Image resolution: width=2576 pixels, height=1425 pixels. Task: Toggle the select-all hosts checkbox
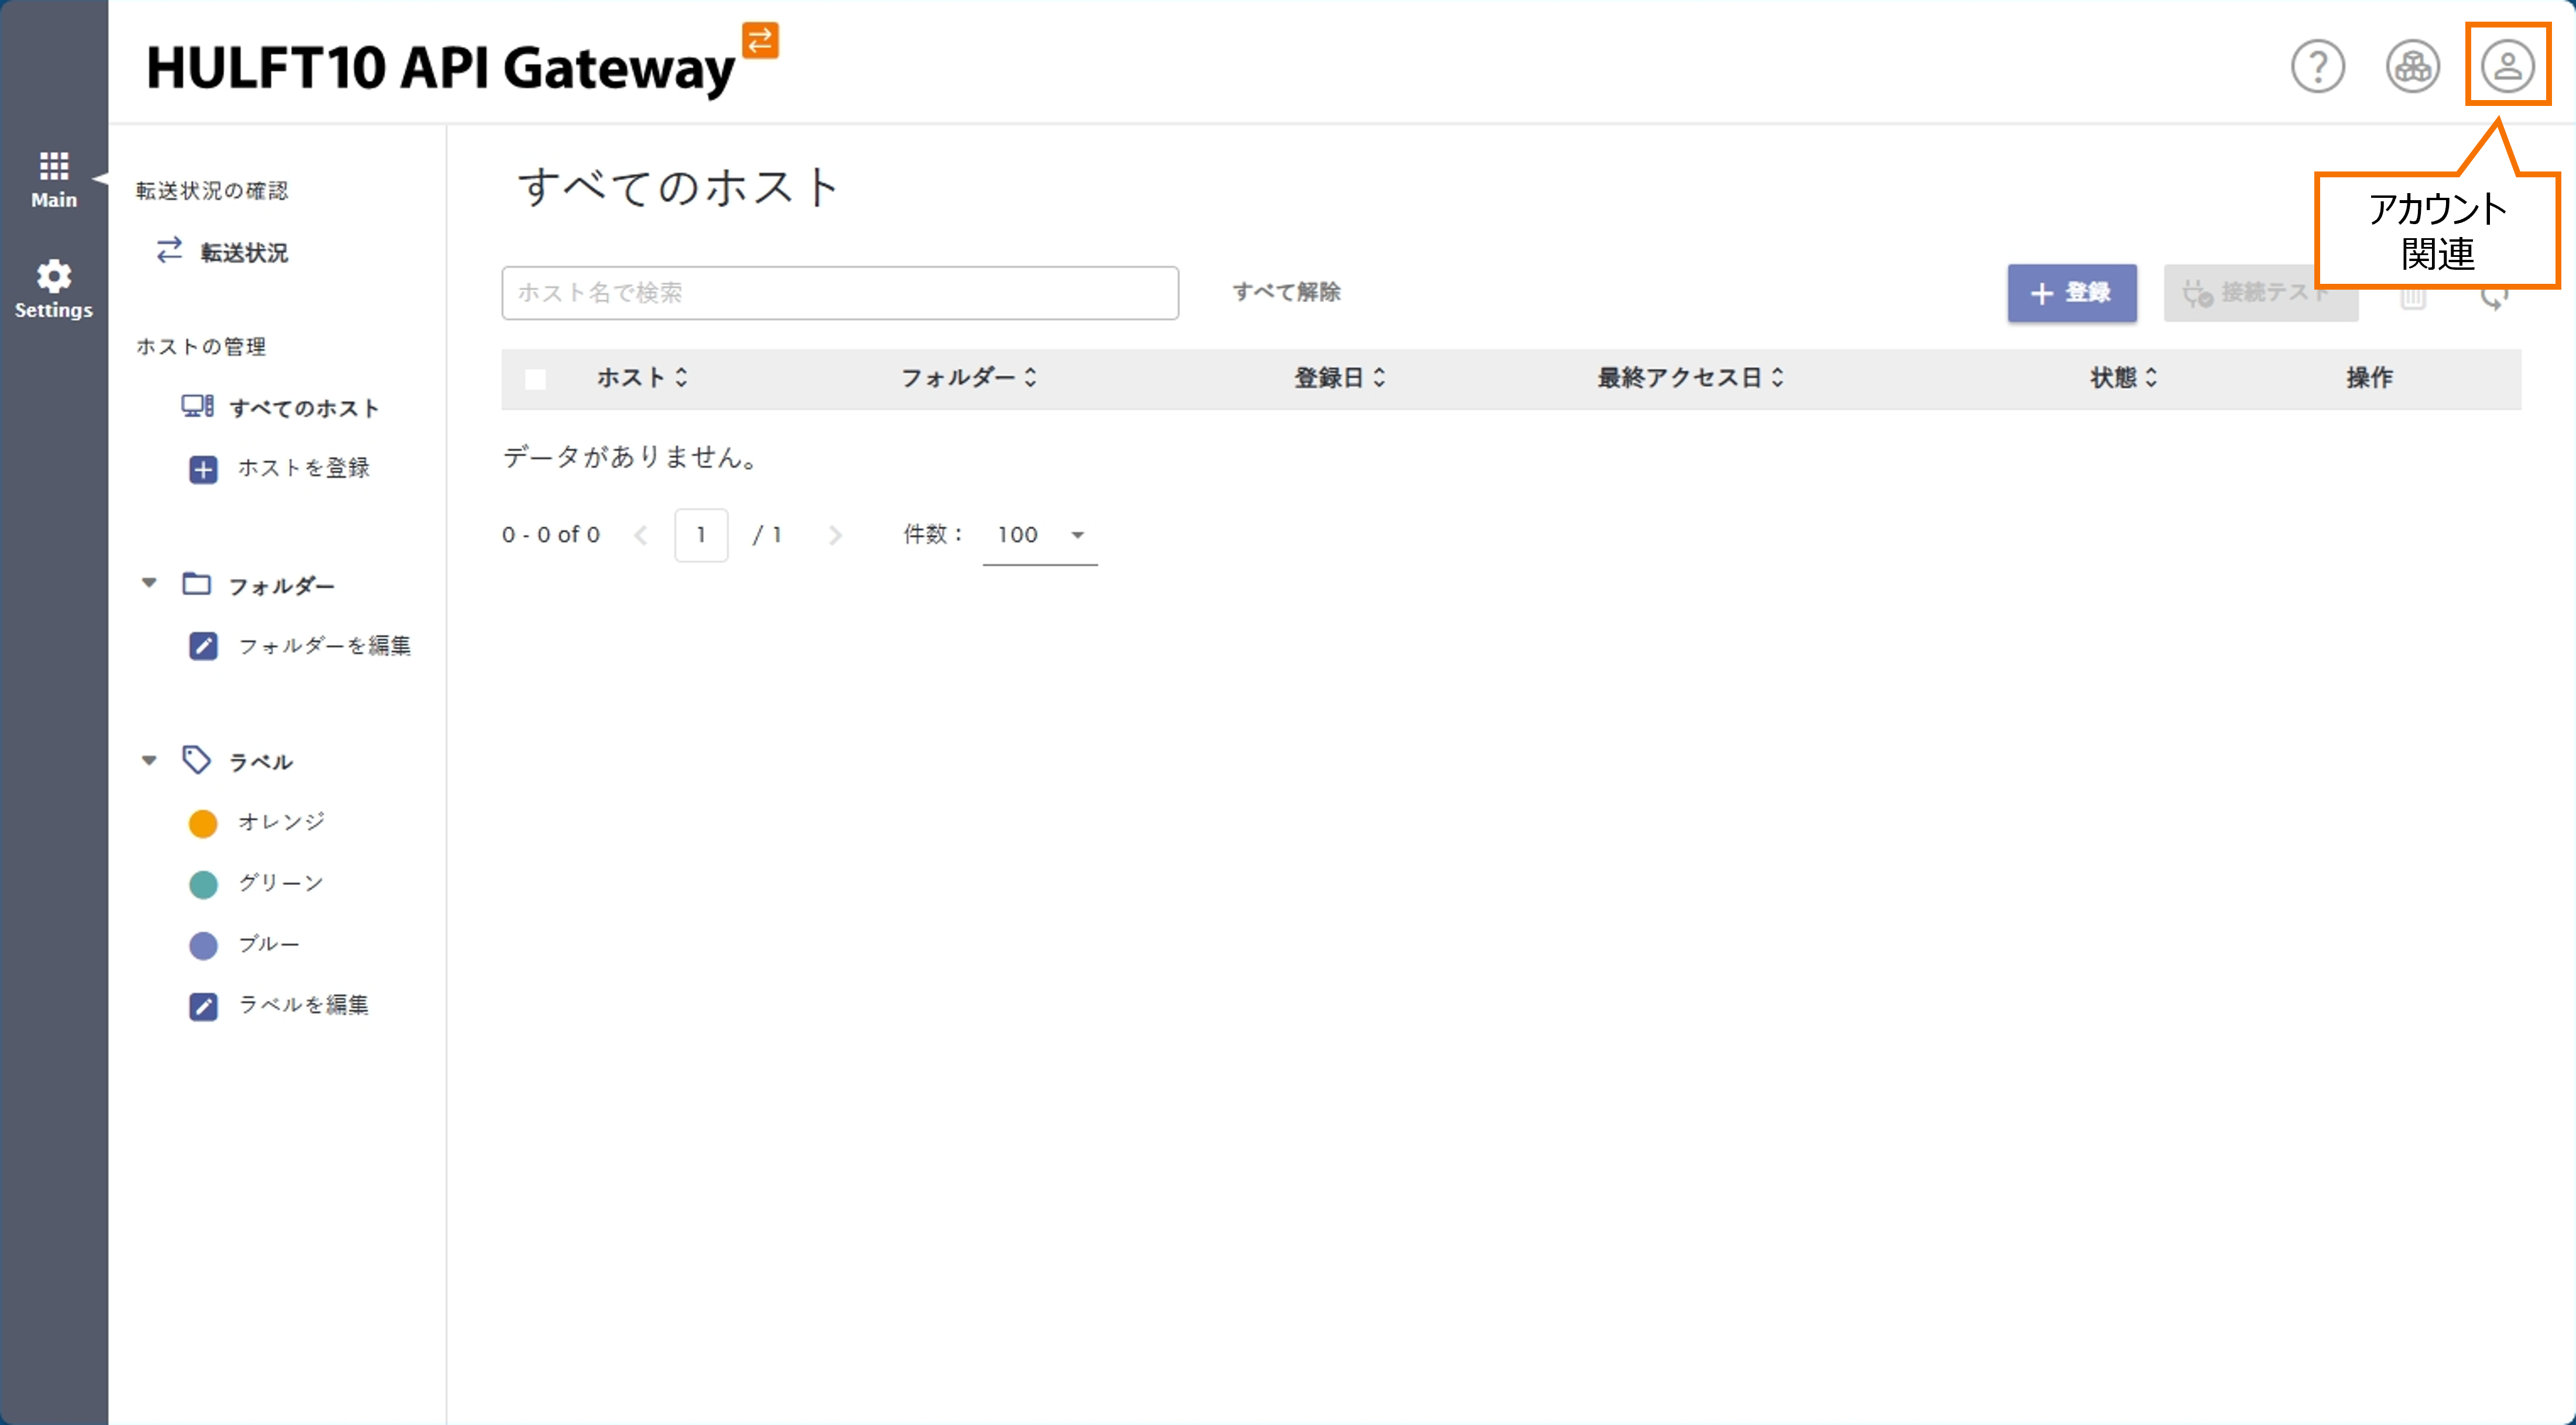pyautogui.click(x=535, y=379)
